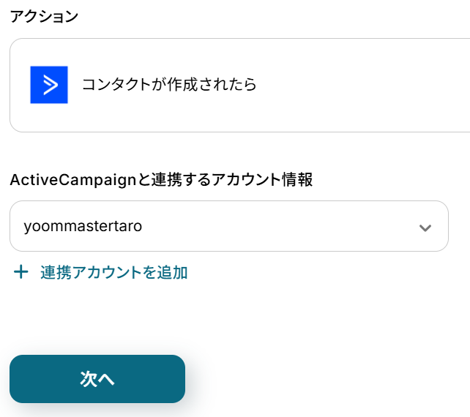Click the white arrow inside the ActiveCampaign logo
This screenshot has height=417, width=470.
(50, 85)
